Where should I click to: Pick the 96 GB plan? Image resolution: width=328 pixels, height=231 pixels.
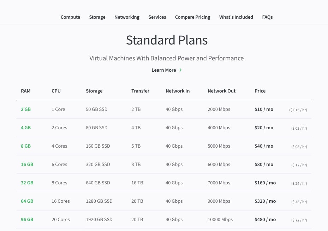tap(27, 219)
